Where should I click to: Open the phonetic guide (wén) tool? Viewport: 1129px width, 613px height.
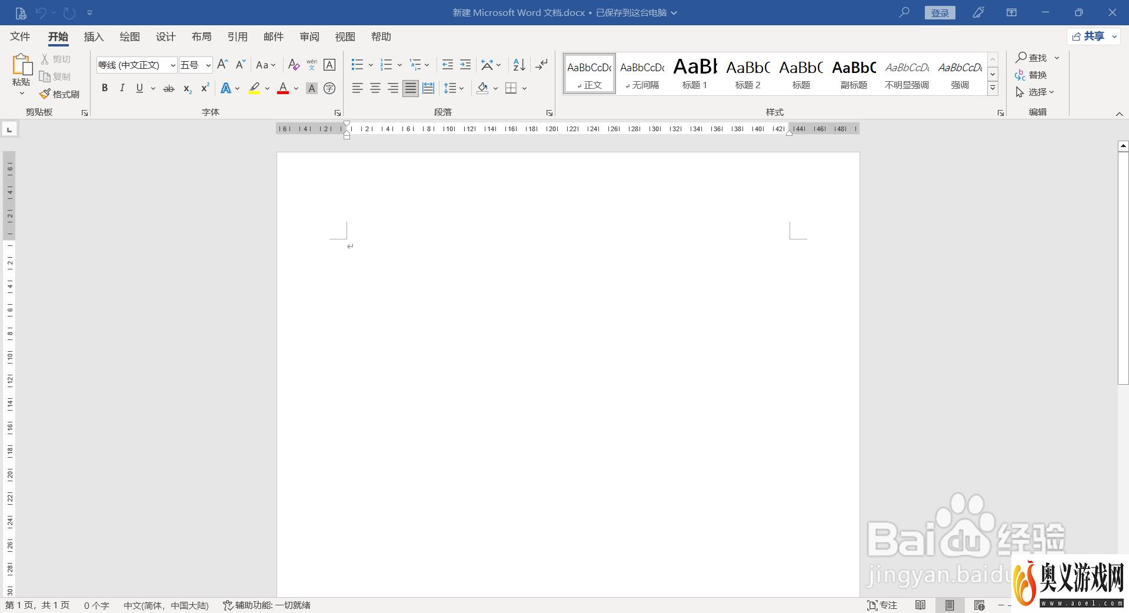coord(312,65)
